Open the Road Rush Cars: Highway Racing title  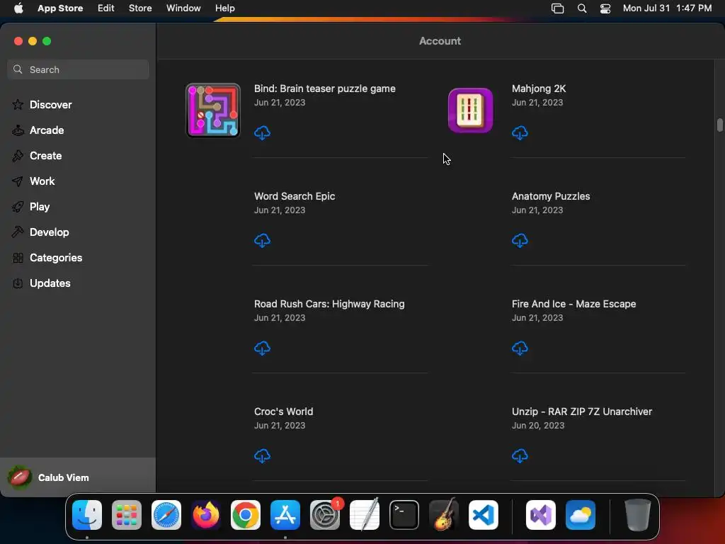tap(329, 304)
